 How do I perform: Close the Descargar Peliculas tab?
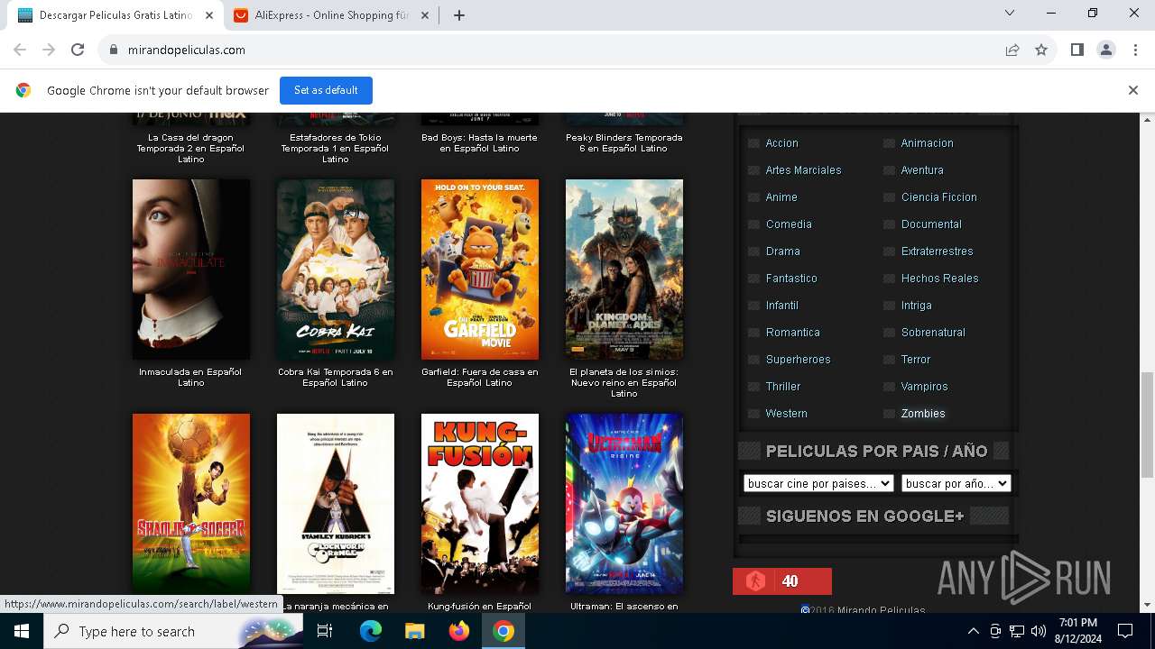pos(209,15)
